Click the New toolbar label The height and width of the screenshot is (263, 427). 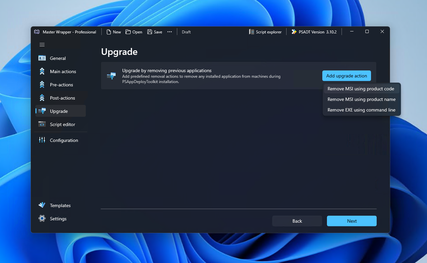pyautogui.click(x=117, y=32)
